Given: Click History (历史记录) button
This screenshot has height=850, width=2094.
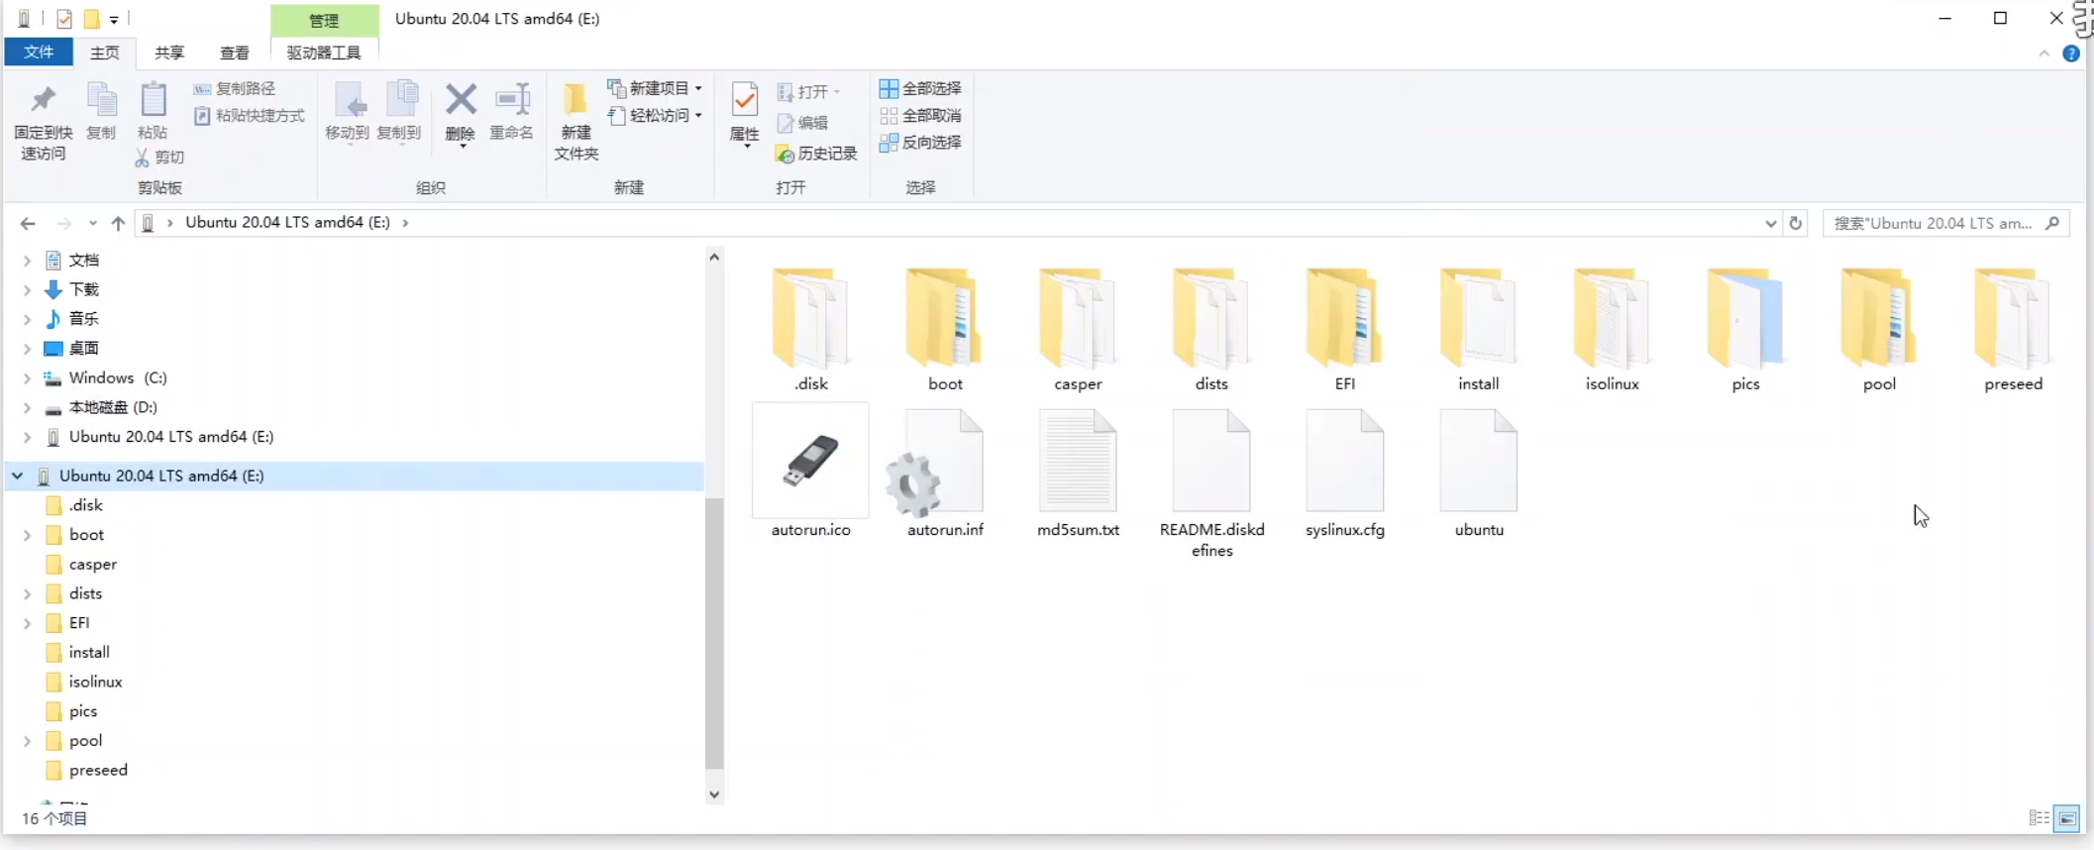Looking at the screenshot, I should tap(817, 154).
